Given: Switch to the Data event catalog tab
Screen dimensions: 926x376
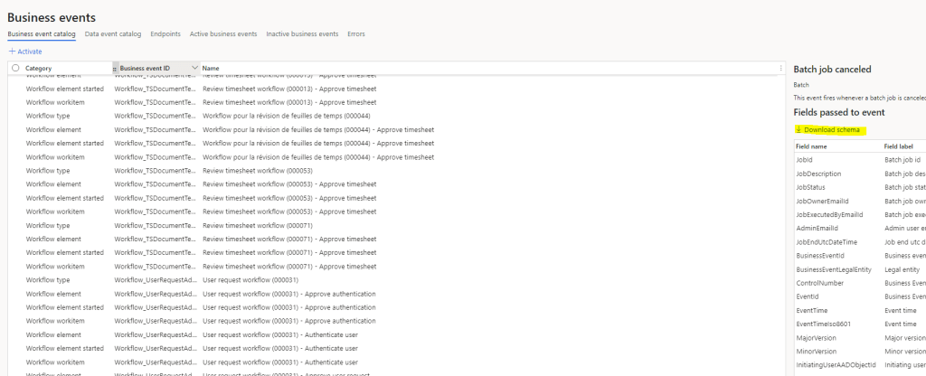Looking at the screenshot, I should 113,33.
